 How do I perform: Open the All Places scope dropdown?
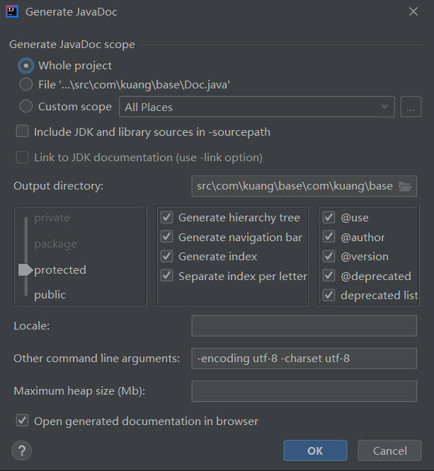257,107
